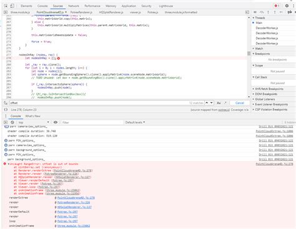The width and height of the screenshot is (296, 229).
Task: Deactivate breakpoints icon
Action: pos(290,12)
